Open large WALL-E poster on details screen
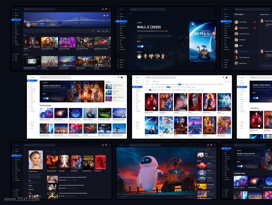 pyautogui.click(x=202, y=41)
